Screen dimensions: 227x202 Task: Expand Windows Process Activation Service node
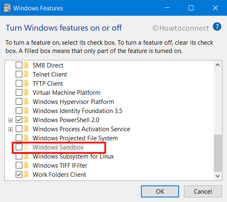click(10, 129)
